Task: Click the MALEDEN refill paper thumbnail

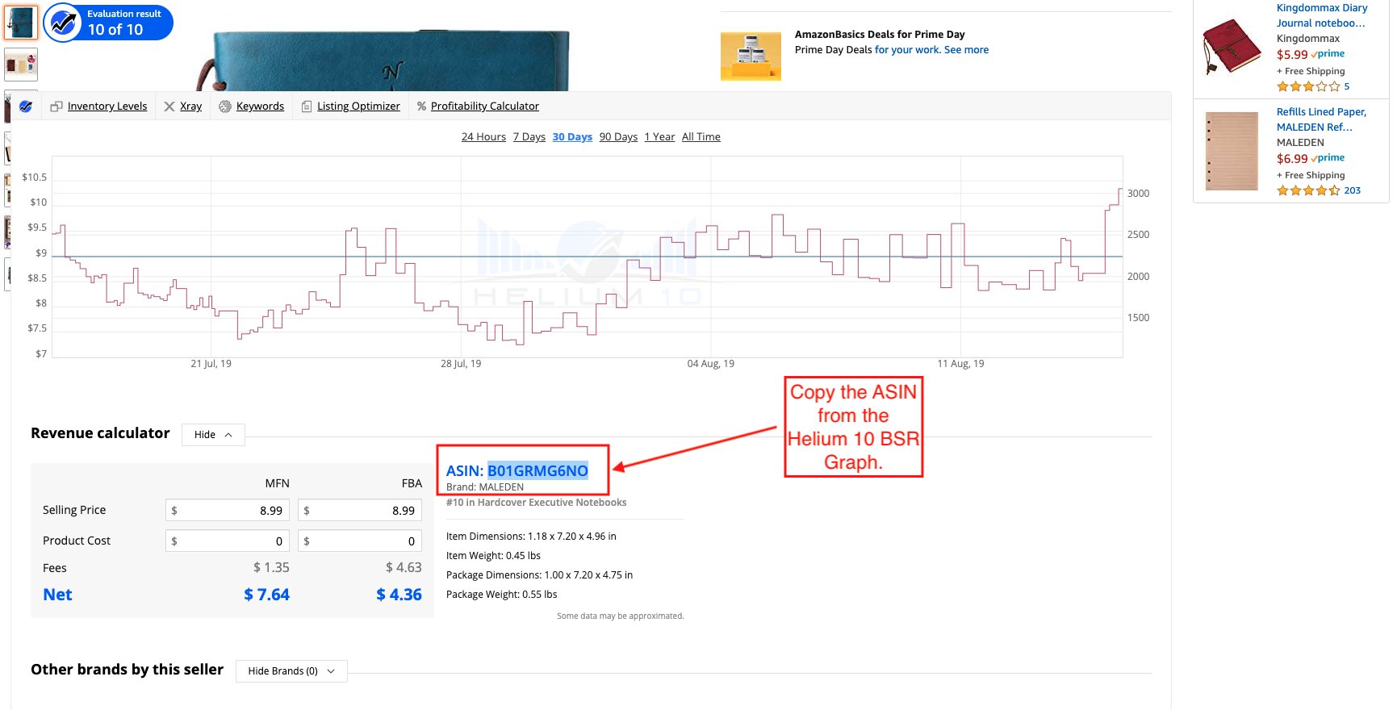Action: tap(1232, 151)
